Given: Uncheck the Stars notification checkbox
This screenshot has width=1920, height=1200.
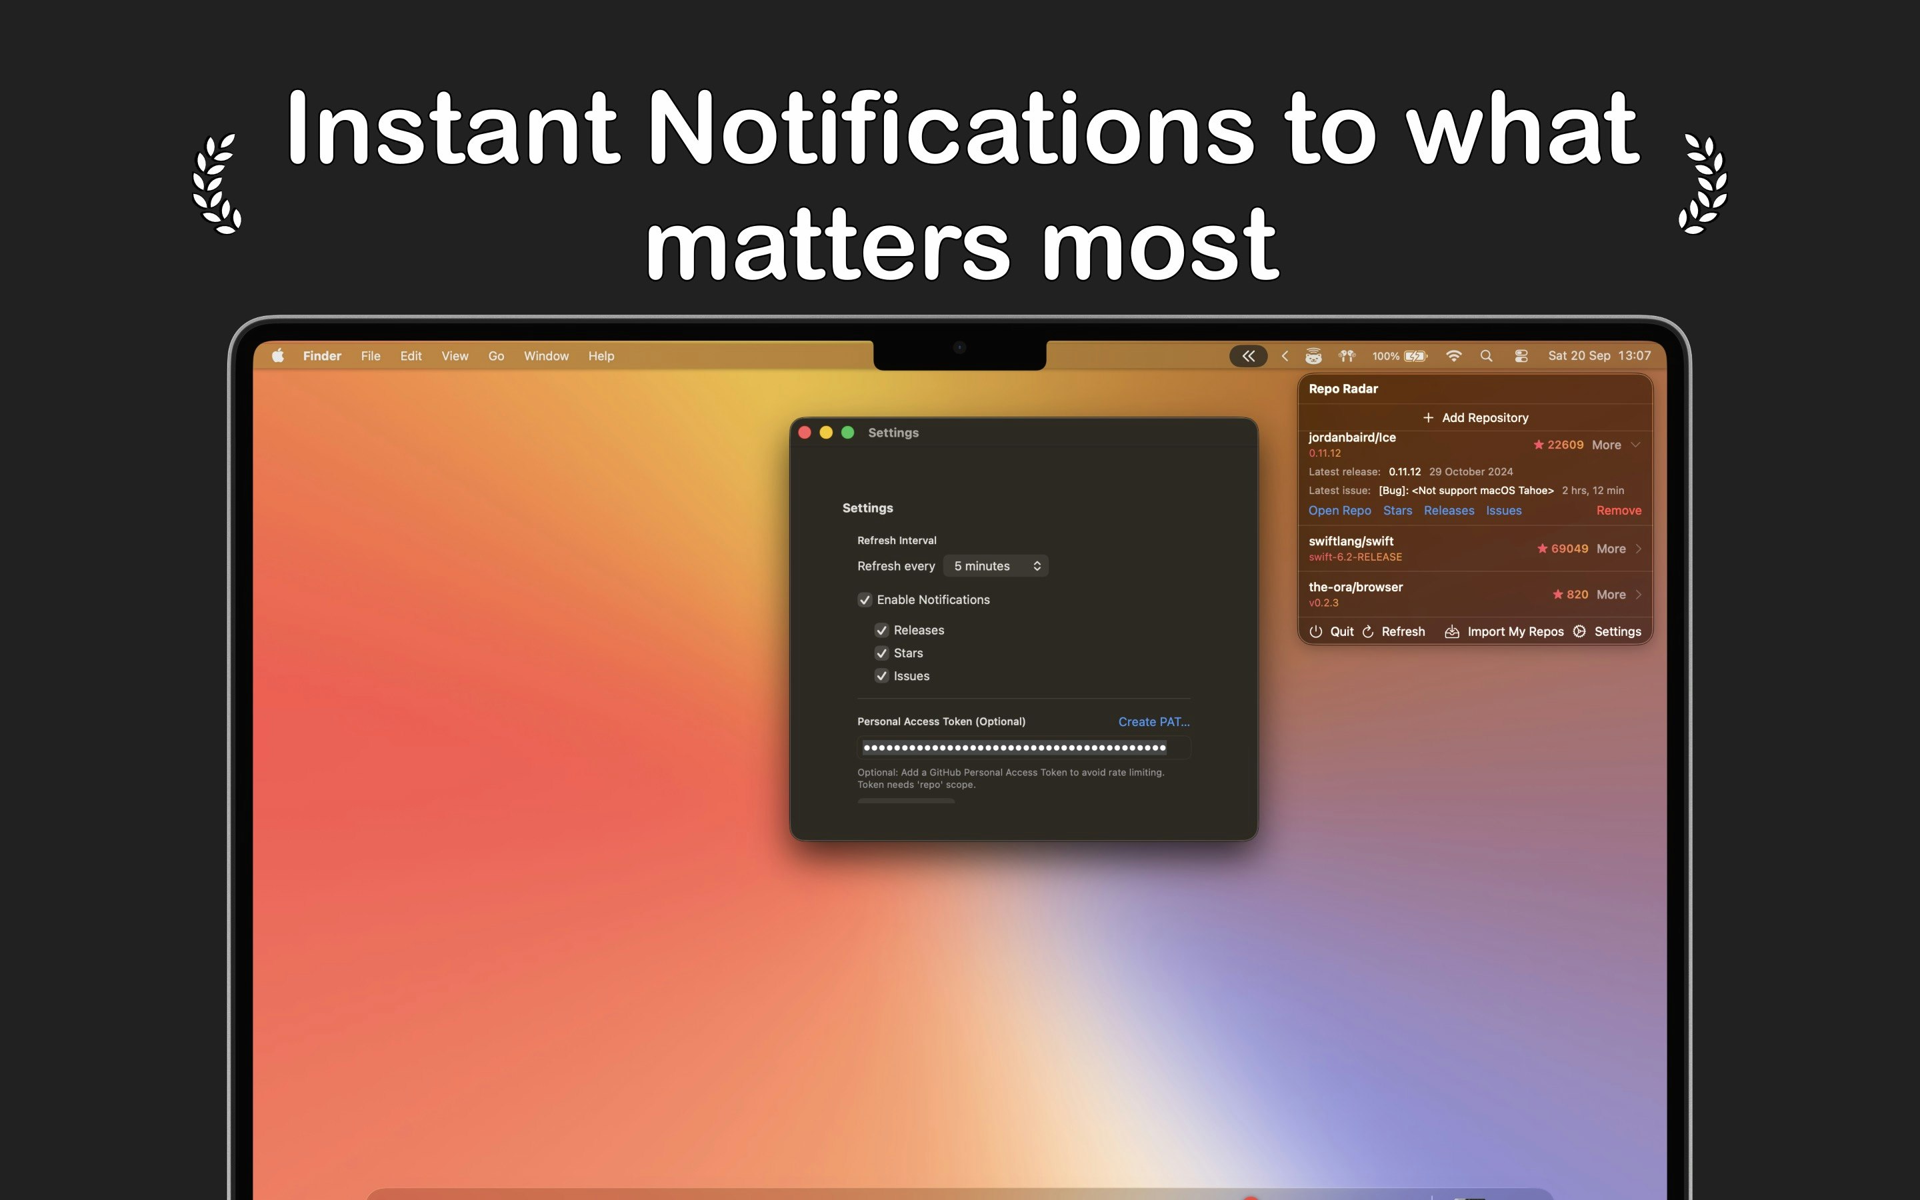Looking at the screenshot, I should [x=881, y=653].
